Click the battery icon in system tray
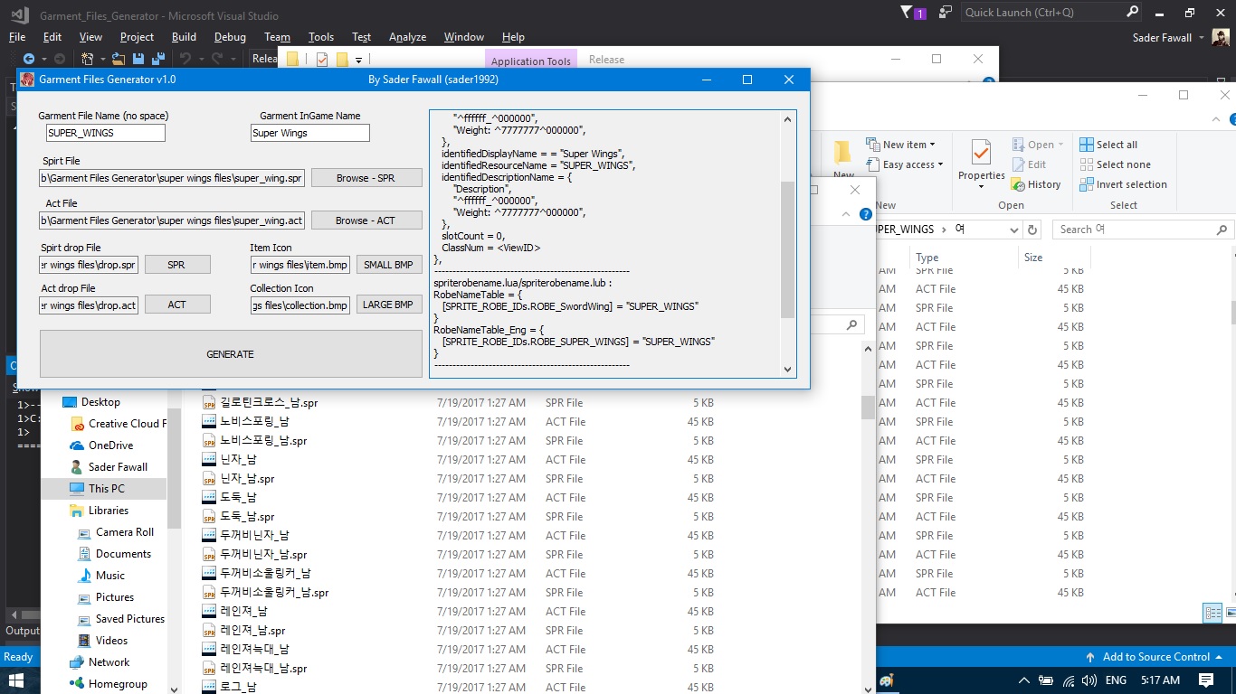1236x694 pixels. [1046, 680]
